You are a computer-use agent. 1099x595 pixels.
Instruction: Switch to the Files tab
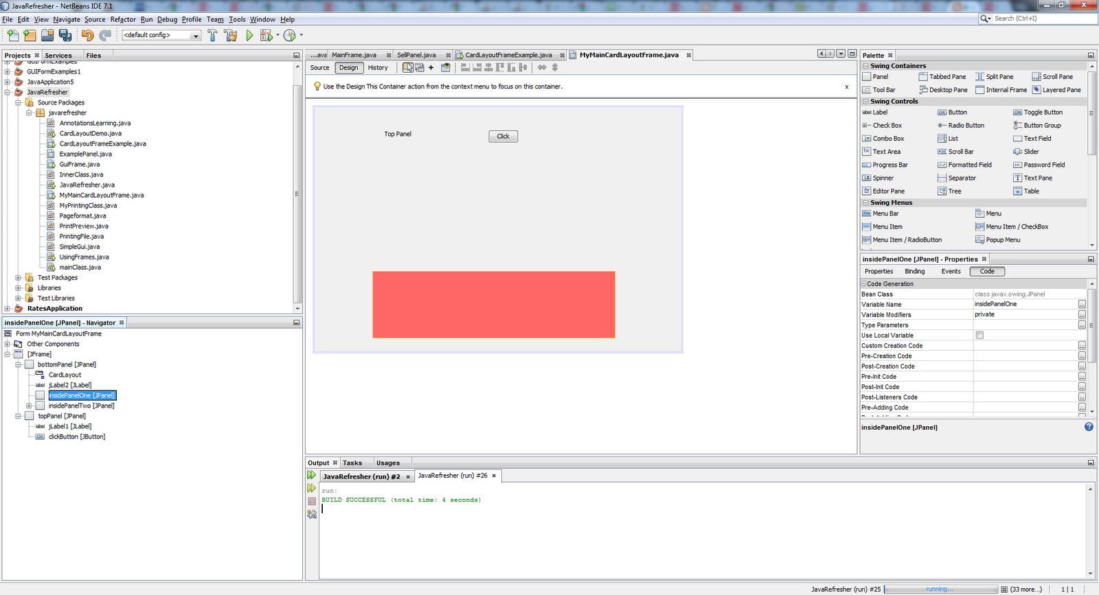[x=93, y=56]
